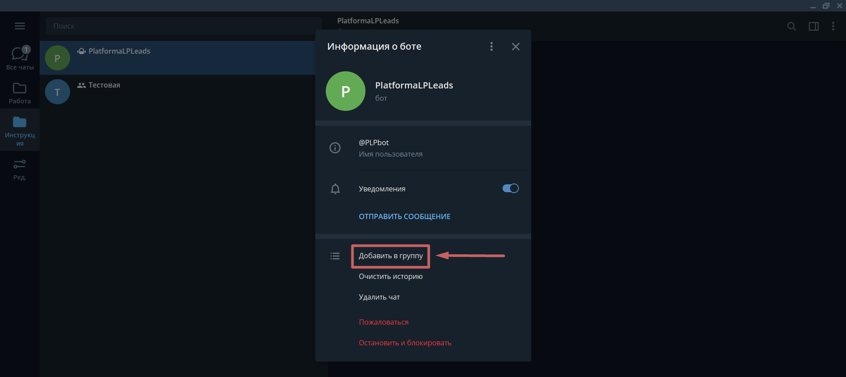Open the All chats folder
The image size is (846, 377).
pos(20,58)
